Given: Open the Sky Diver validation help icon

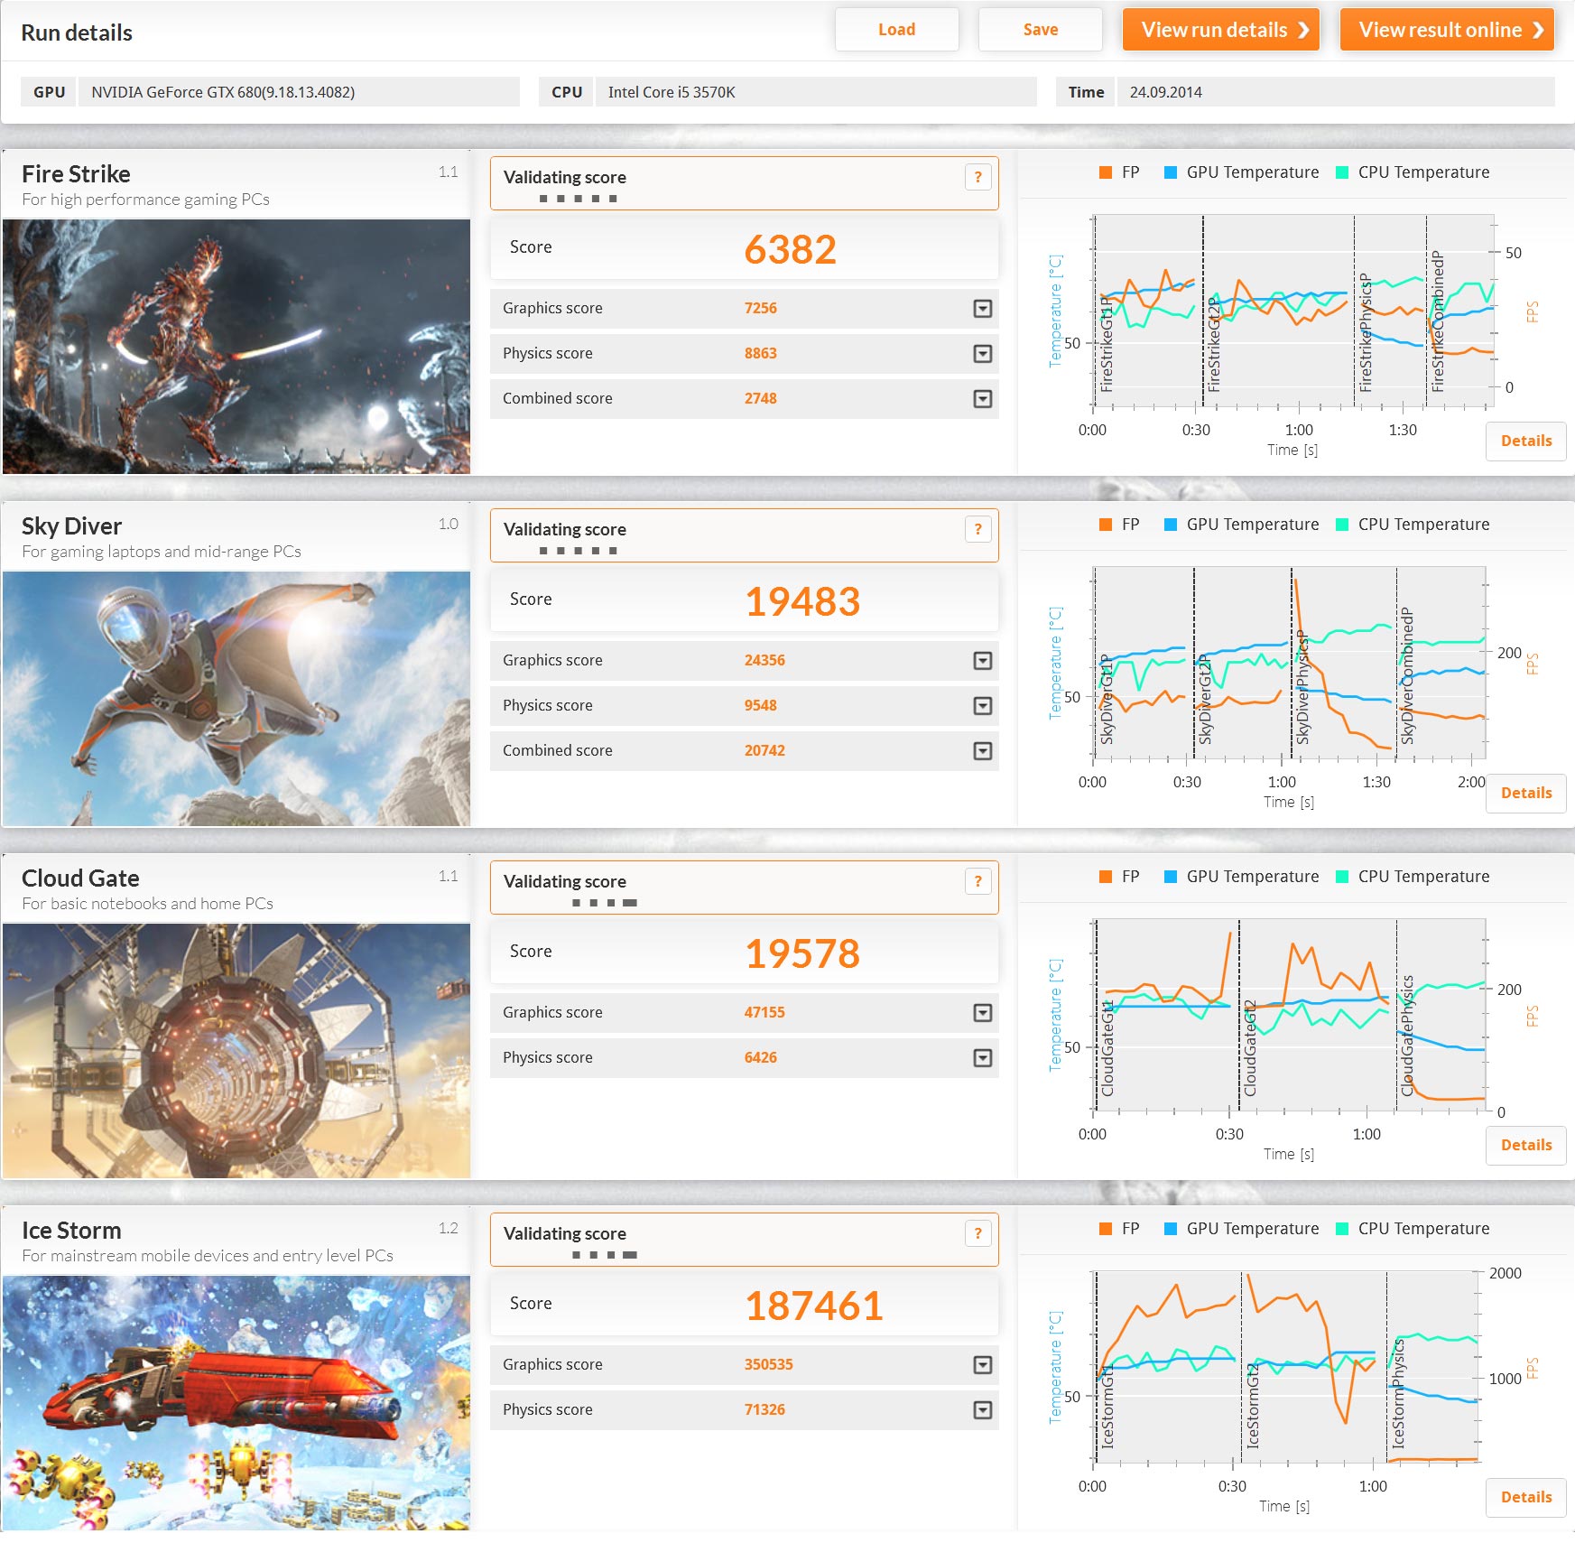Looking at the screenshot, I should click(x=977, y=530).
